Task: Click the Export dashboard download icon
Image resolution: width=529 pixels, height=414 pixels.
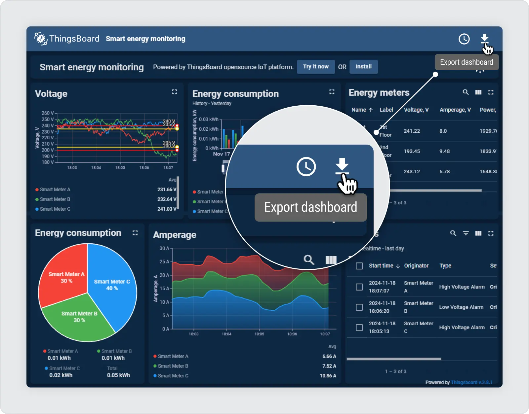Action: [484, 39]
